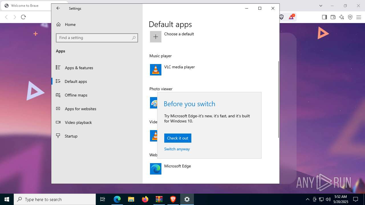Click the Settings window scrollbar
This screenshot has width=365, height=205.
click(278, 100)
